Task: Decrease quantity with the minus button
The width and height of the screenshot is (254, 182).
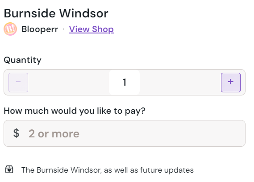Action: tap(18, 83)
